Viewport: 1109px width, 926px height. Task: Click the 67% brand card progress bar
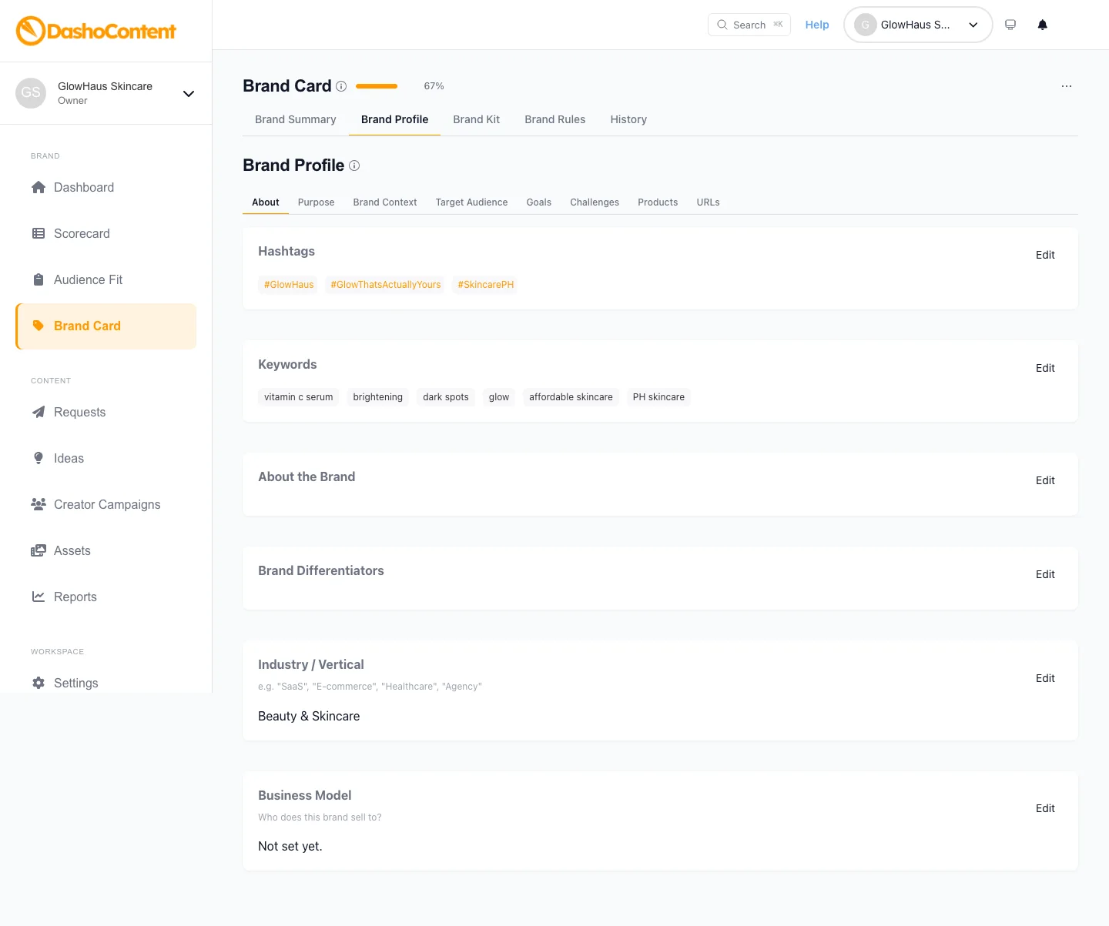click(x=377, y=86)
